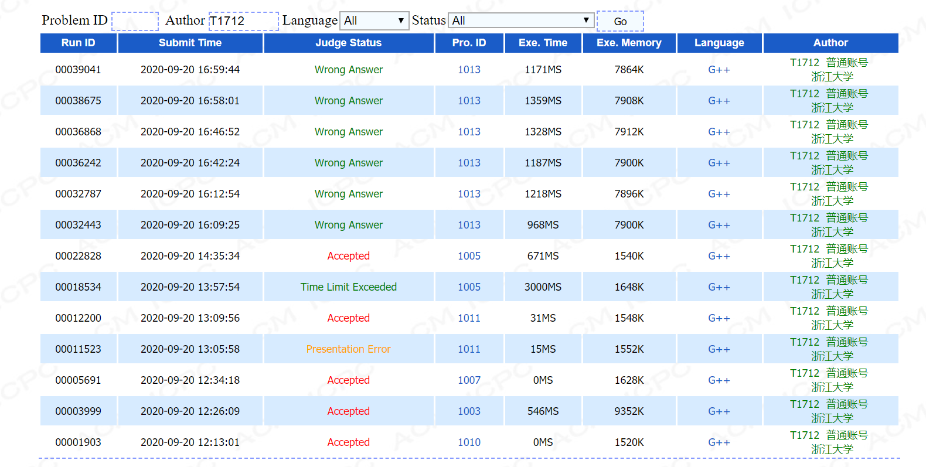
Task: Open problem 1003 link
Action: [x=469, y=411]
